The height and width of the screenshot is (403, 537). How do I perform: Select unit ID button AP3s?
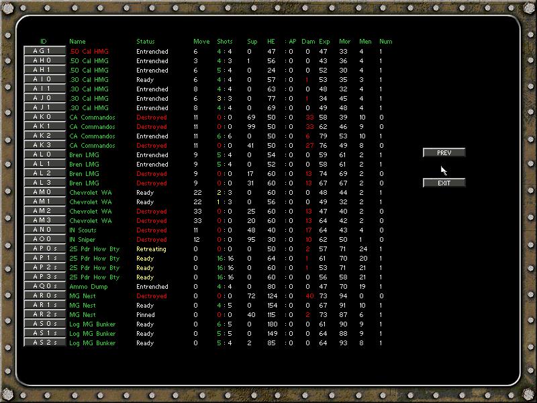point(45,277)
